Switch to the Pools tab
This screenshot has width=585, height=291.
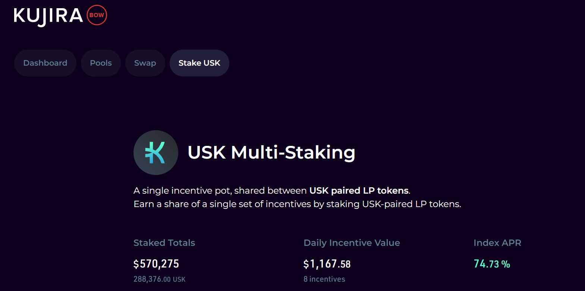tap(101, 63)
